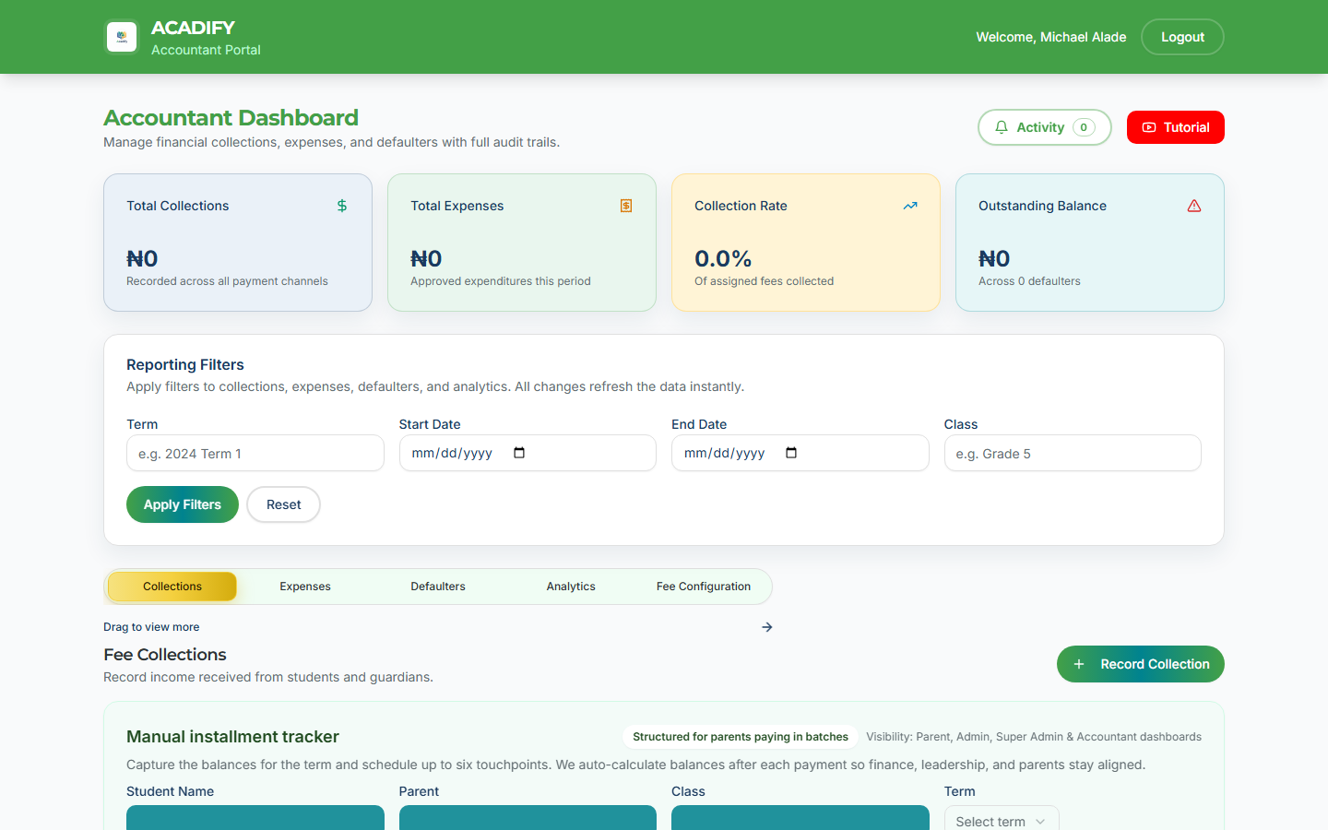
Task: Click the arrow beside Drag to view more
Action: click(x=766, y=626)
